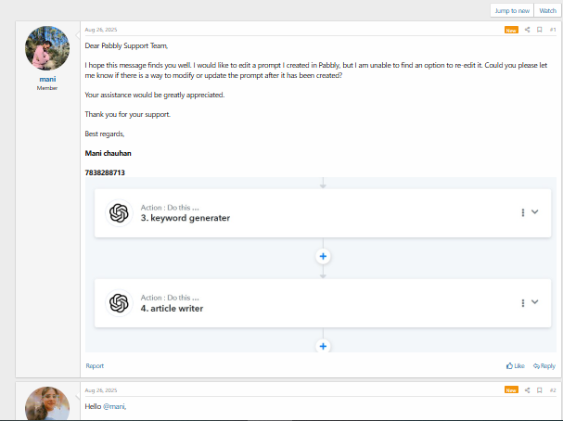This screenshot has height=421, width=563.
Task: Open three-dot menu of keyword generater step
Action: pyautogui.click(x=523, y=212)
